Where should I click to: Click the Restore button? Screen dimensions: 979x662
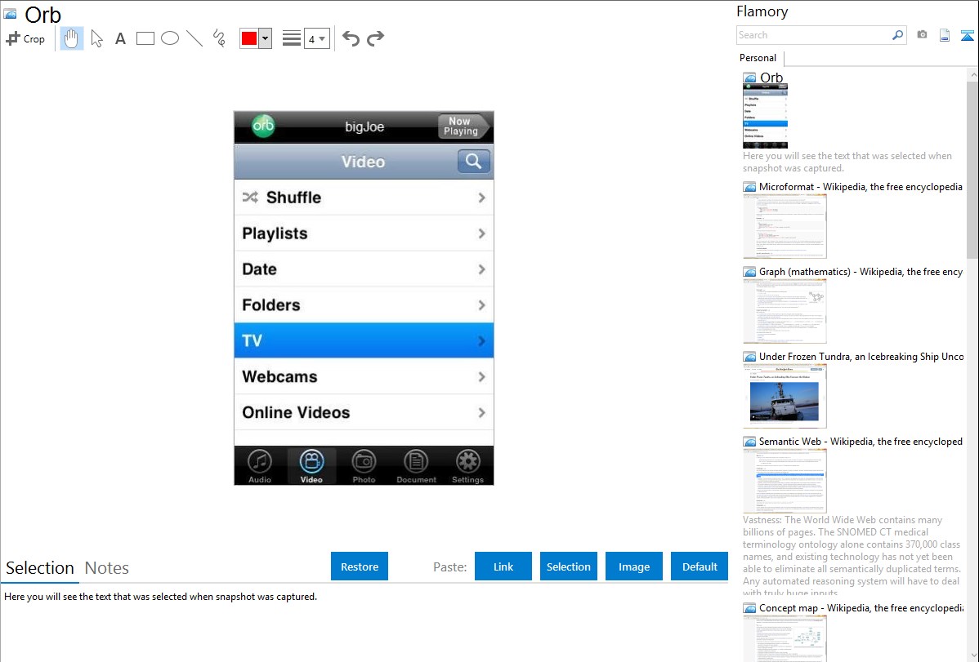pos(360,566)
